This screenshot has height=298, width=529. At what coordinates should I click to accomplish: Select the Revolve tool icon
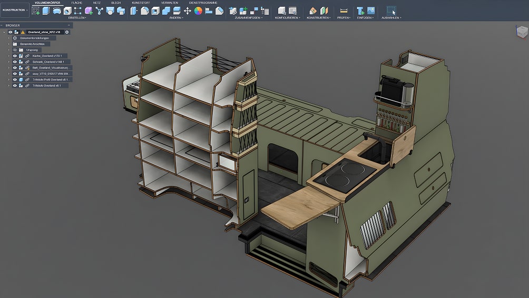(x=57, y=11)
